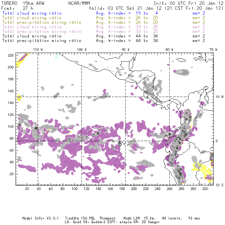This screenshot has height=225, width=225.
Task: Click the blue 'Total cloud mixing ratio' legend line
Action: [32, 13]
